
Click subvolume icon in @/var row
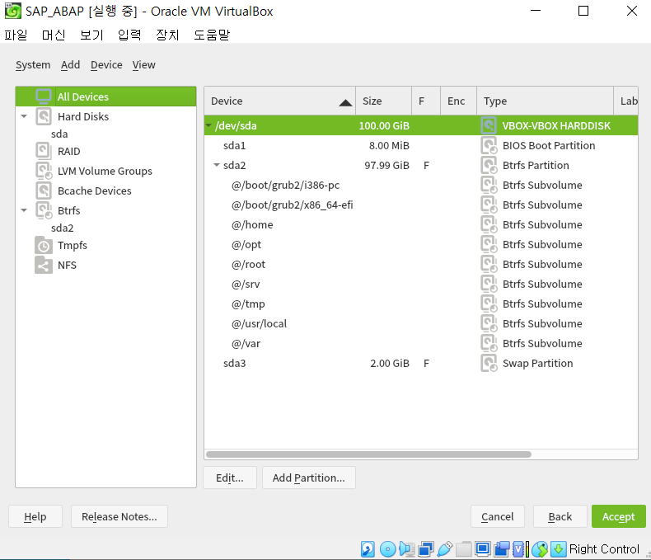tap(489, 344)
